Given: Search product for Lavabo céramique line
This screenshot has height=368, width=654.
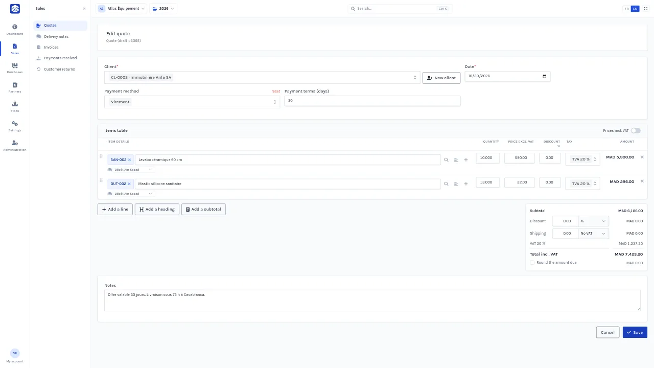Looking at the screenshot, I should pos(446,160).
